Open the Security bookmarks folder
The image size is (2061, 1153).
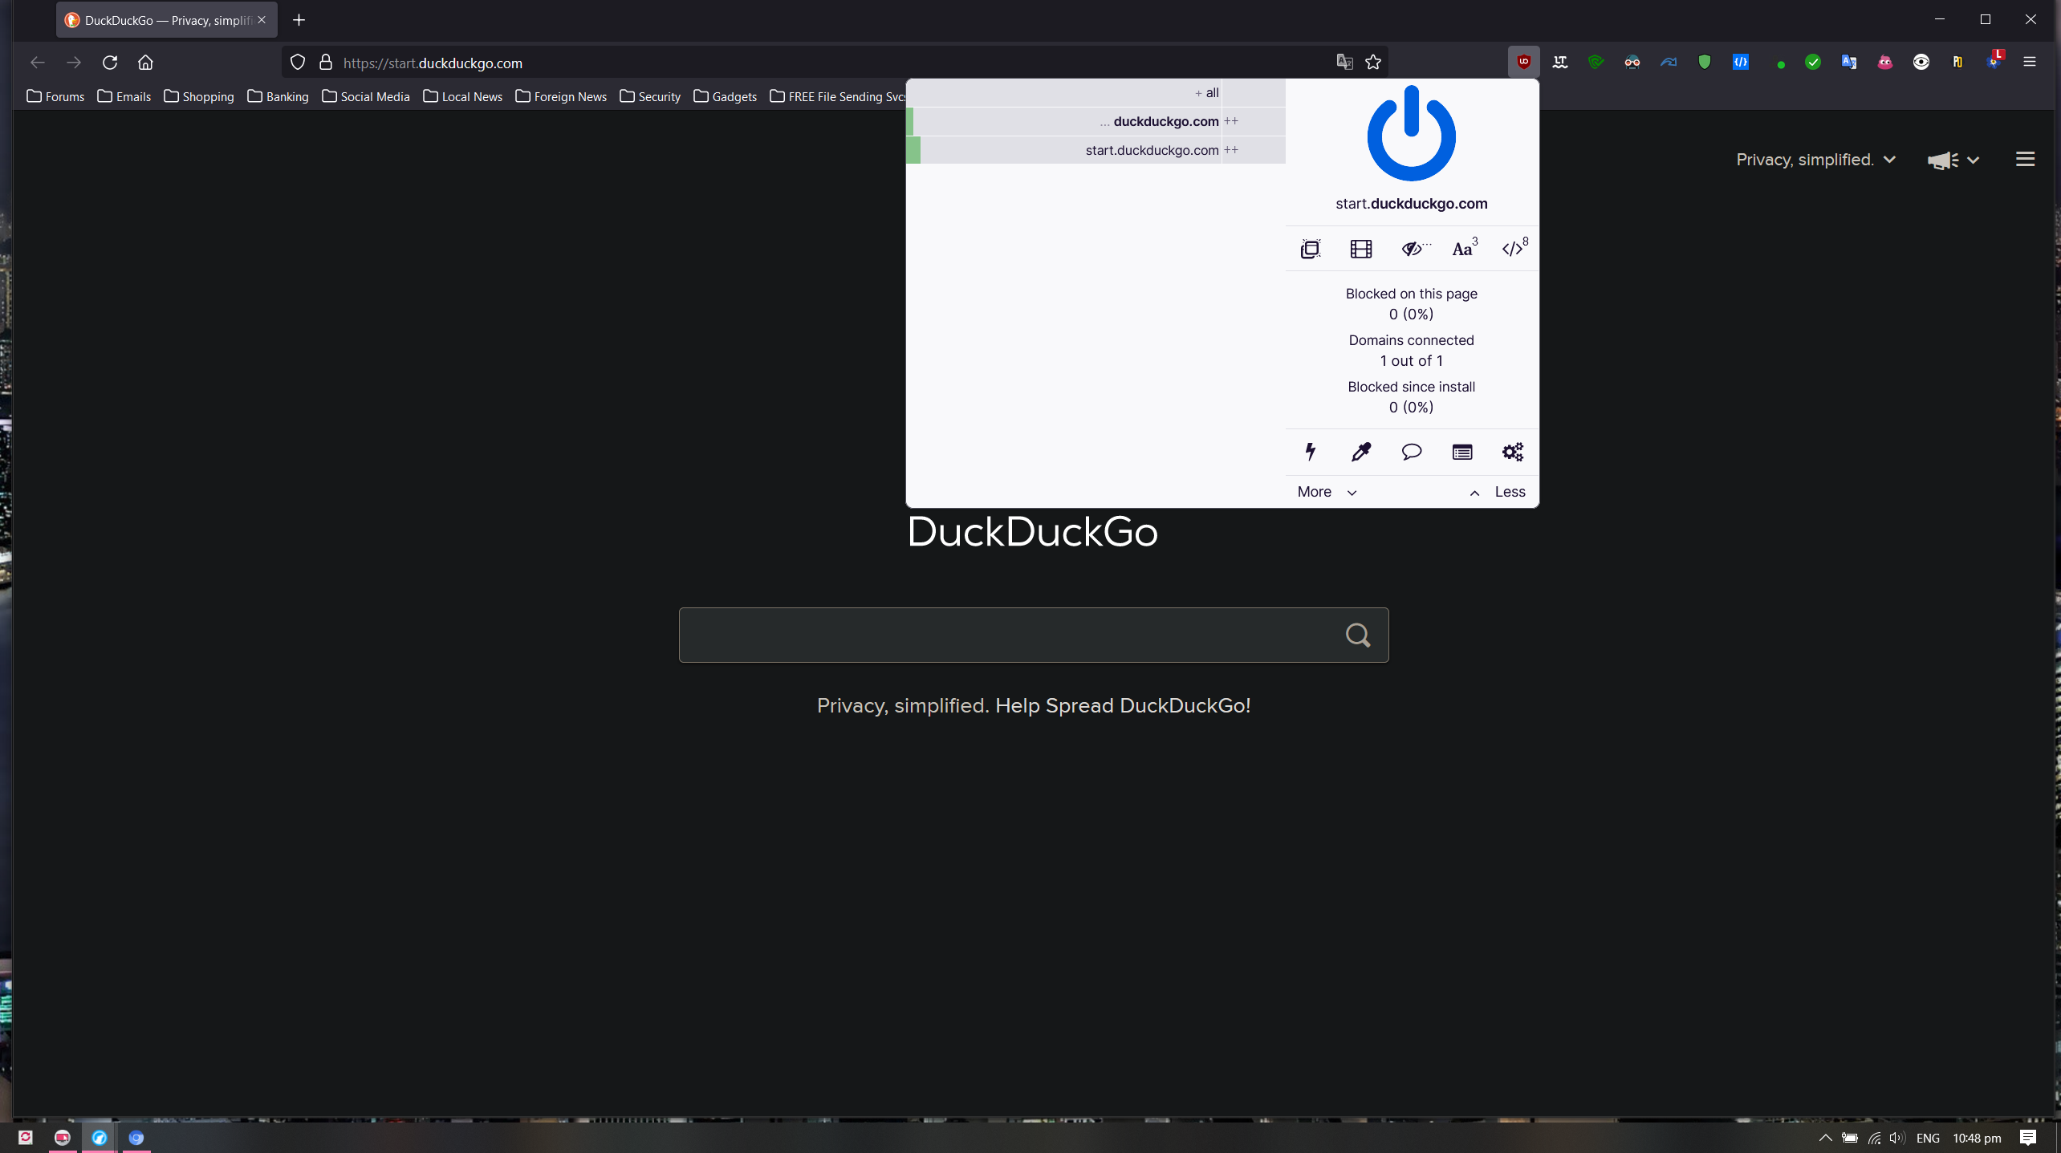[x=650, y=96]
